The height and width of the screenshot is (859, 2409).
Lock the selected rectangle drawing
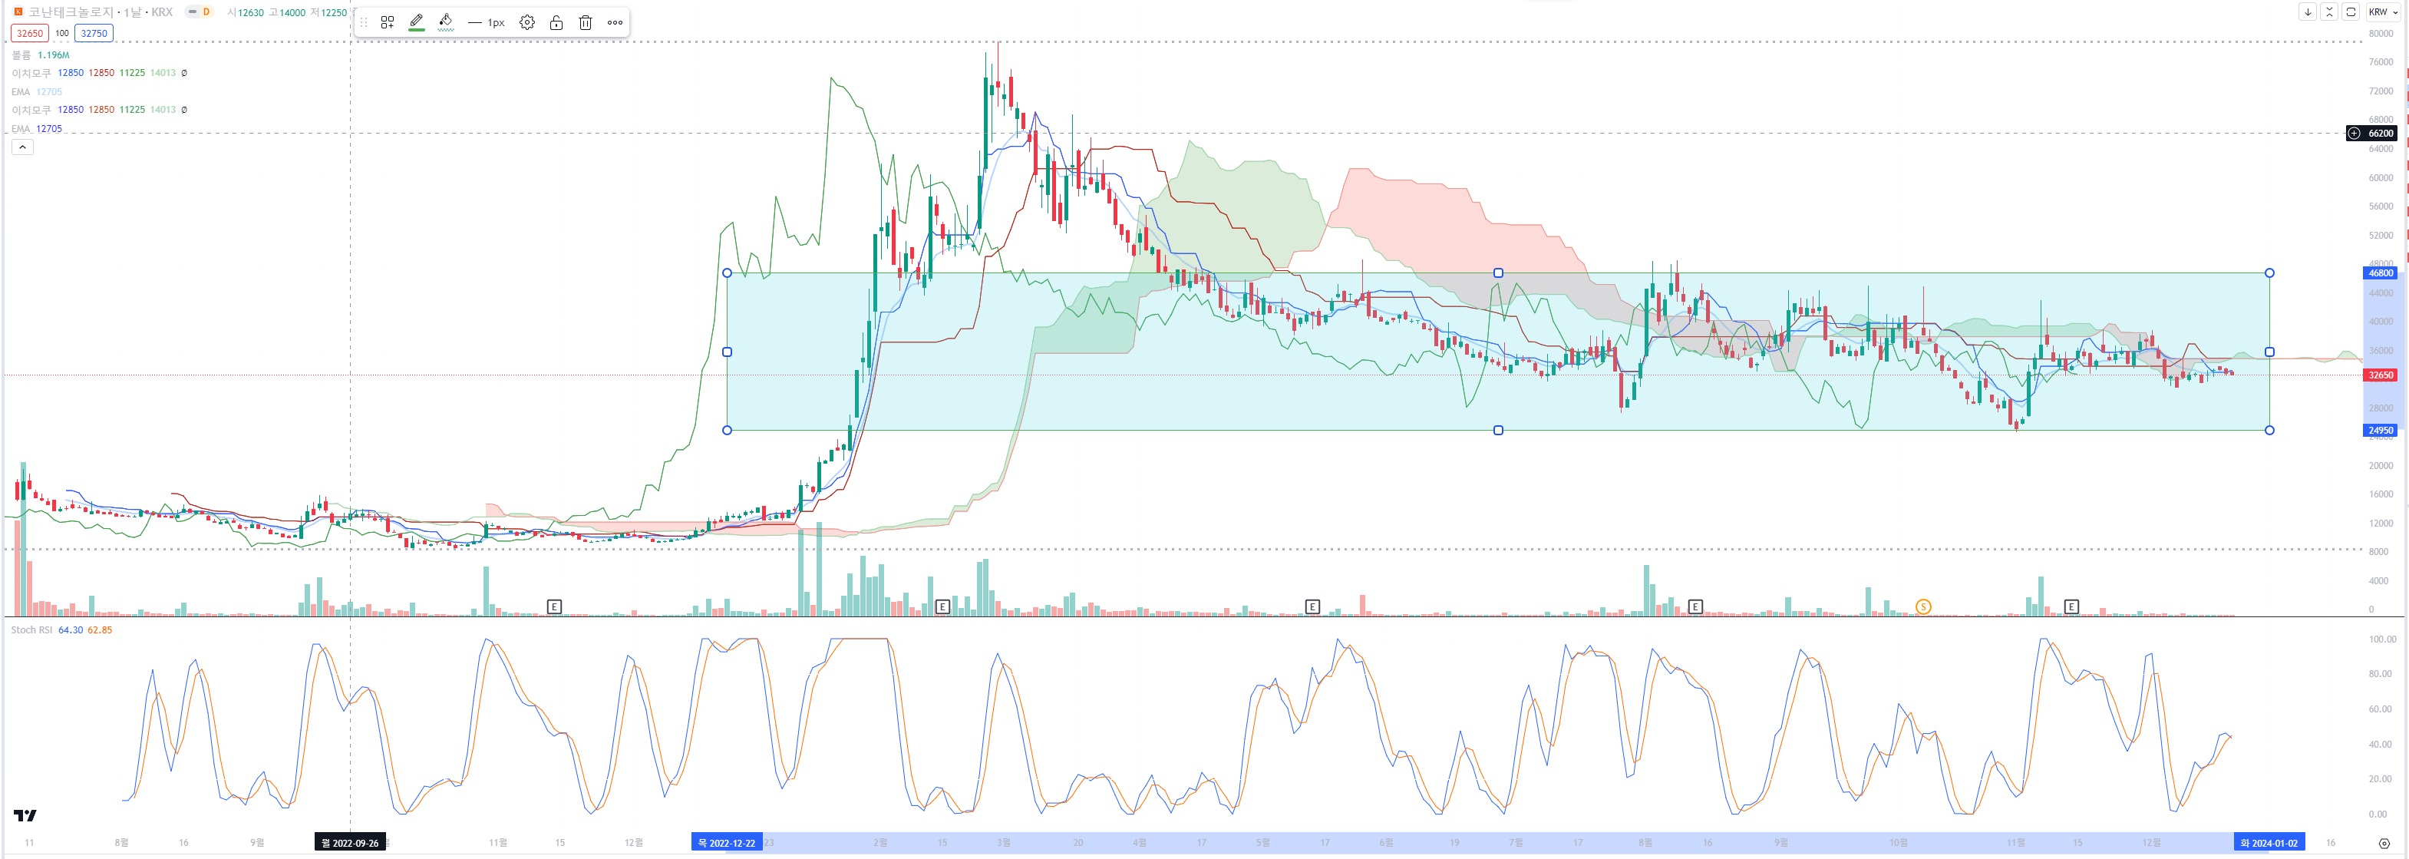point(556,22)
